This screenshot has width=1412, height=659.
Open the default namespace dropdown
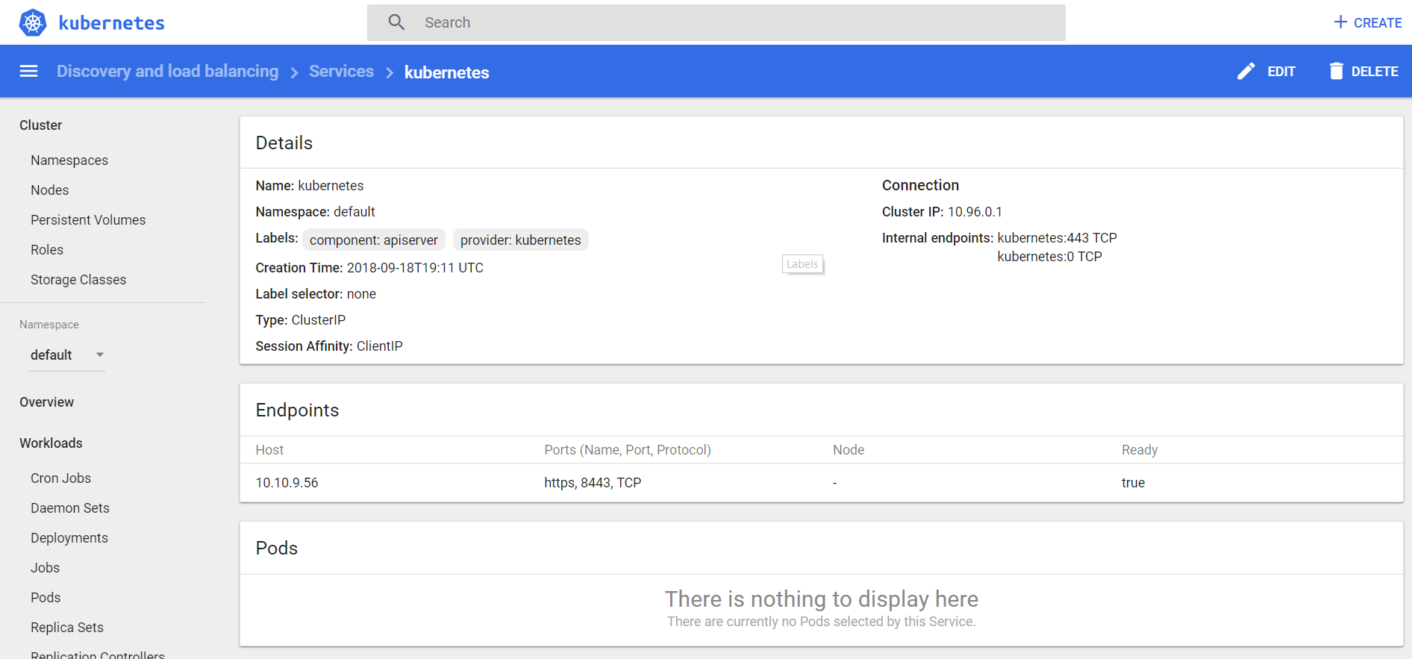(x=67, y=355)
